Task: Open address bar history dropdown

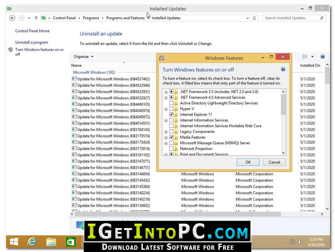Action: [x=247, y=18]
